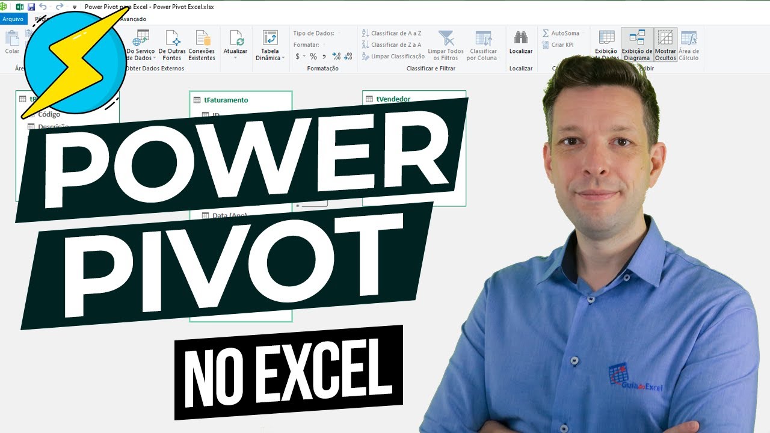Open the quick access toolbar customization arrow
The height and width of the screenshot is (433, 770).
pos(74,7)
